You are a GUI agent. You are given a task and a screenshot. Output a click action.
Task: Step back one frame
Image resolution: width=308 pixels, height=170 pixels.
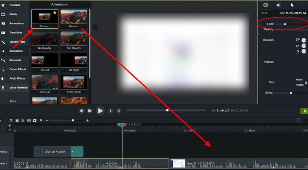[82, 111]
